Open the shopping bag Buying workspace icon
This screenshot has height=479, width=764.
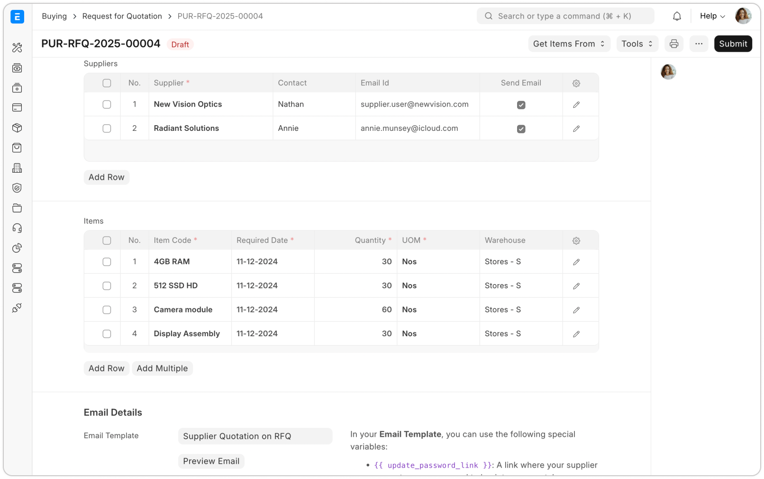coord(17,147)
